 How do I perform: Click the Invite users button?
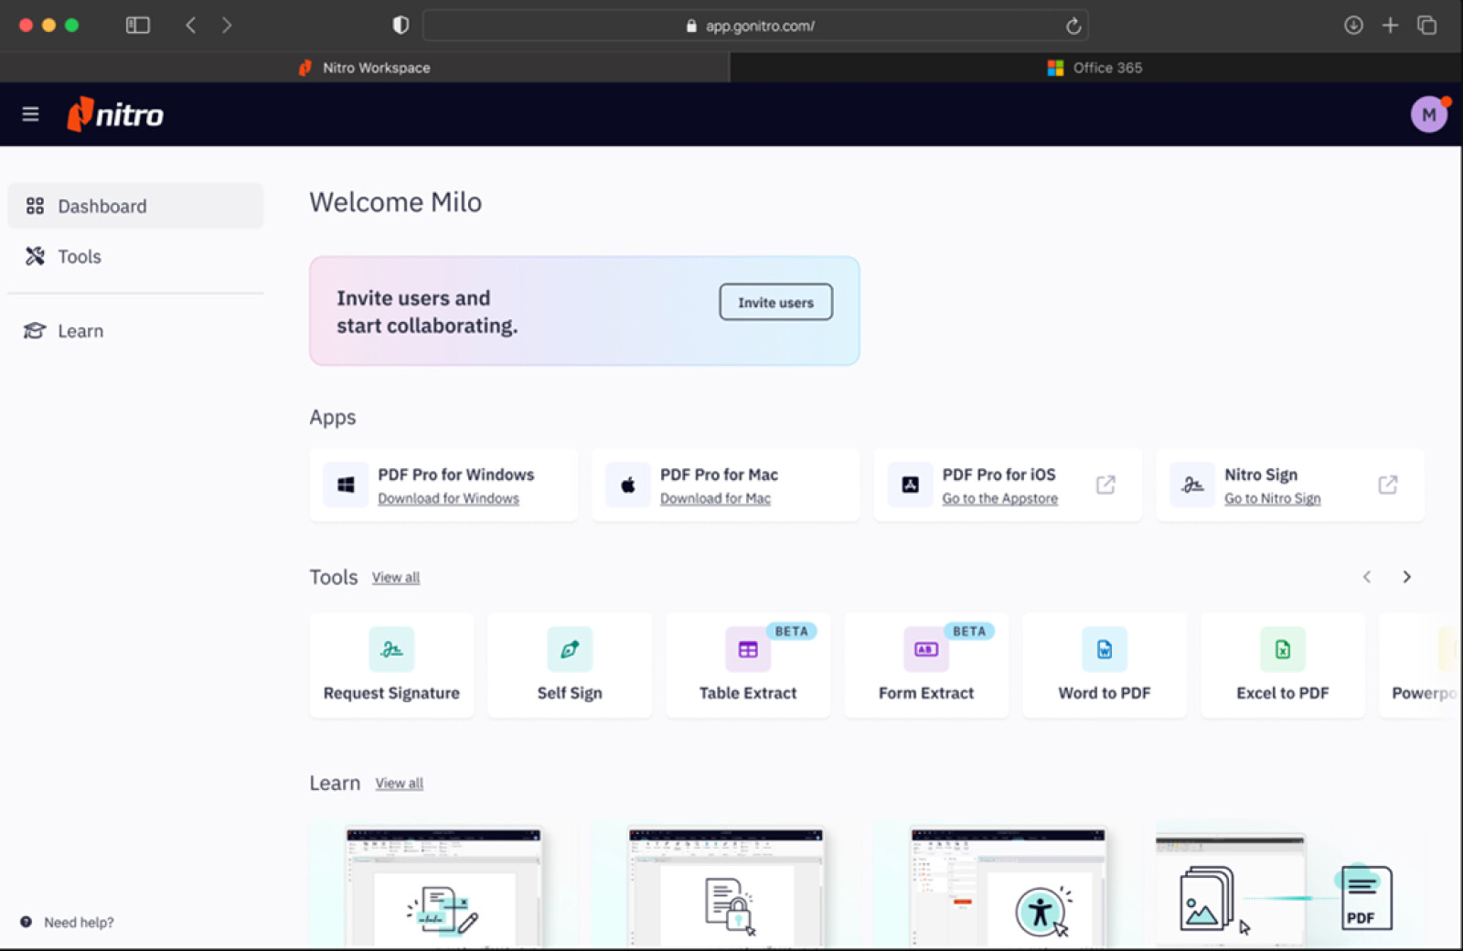click(x=774, y=302)
